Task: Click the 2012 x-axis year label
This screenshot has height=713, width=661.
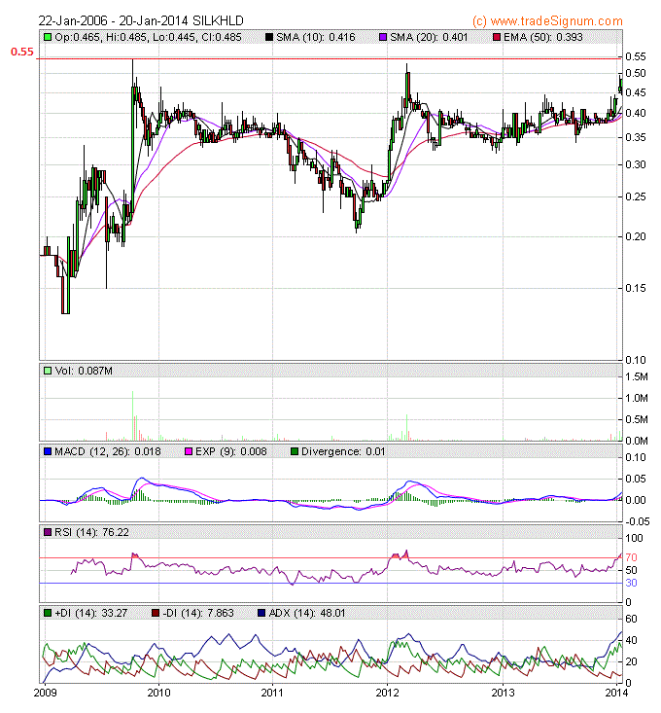Action: tap(387, 693)
